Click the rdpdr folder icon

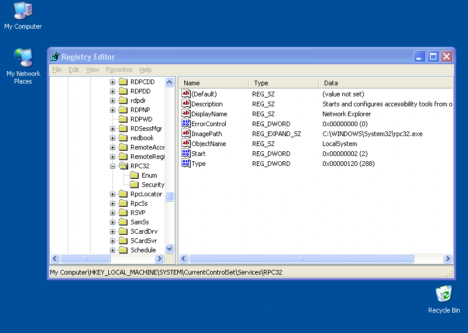123,100
